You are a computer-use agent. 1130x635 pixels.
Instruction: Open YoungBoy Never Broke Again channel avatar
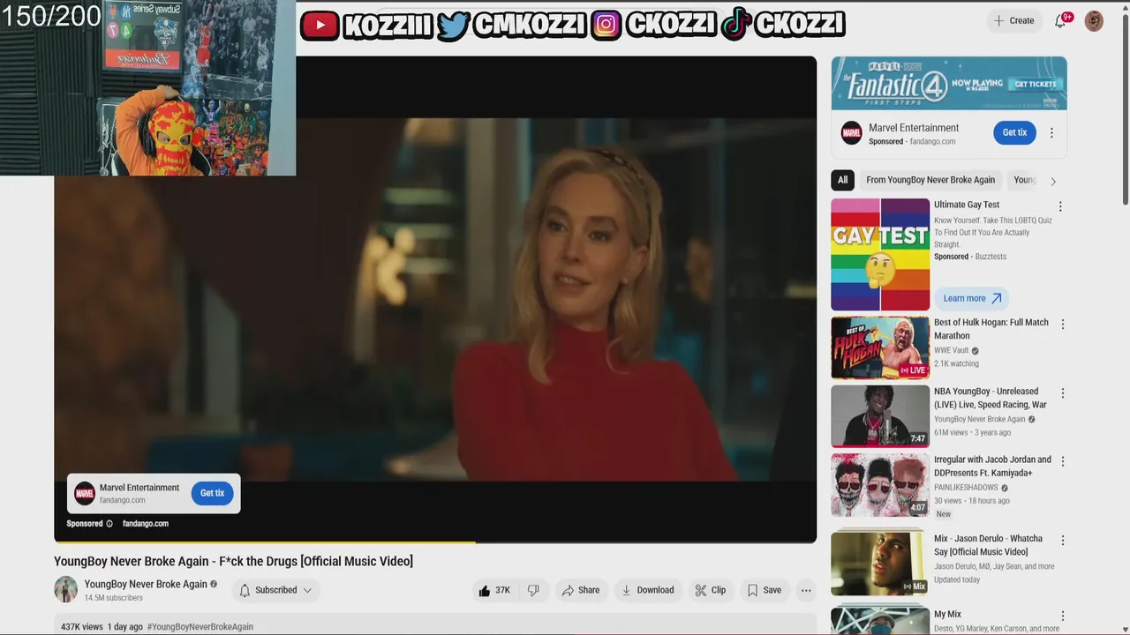click(66, 589)
